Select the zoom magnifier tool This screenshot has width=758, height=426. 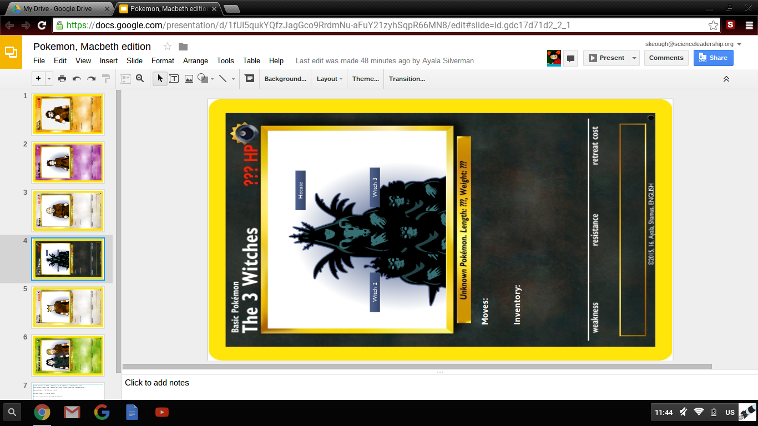point(140,79)
